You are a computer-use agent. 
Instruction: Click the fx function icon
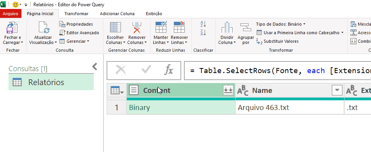coord(169,70)
